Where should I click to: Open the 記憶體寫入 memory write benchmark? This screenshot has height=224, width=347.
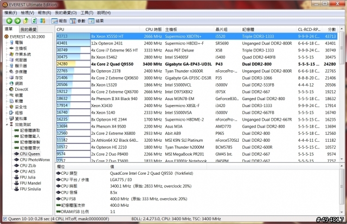[27, 136]
